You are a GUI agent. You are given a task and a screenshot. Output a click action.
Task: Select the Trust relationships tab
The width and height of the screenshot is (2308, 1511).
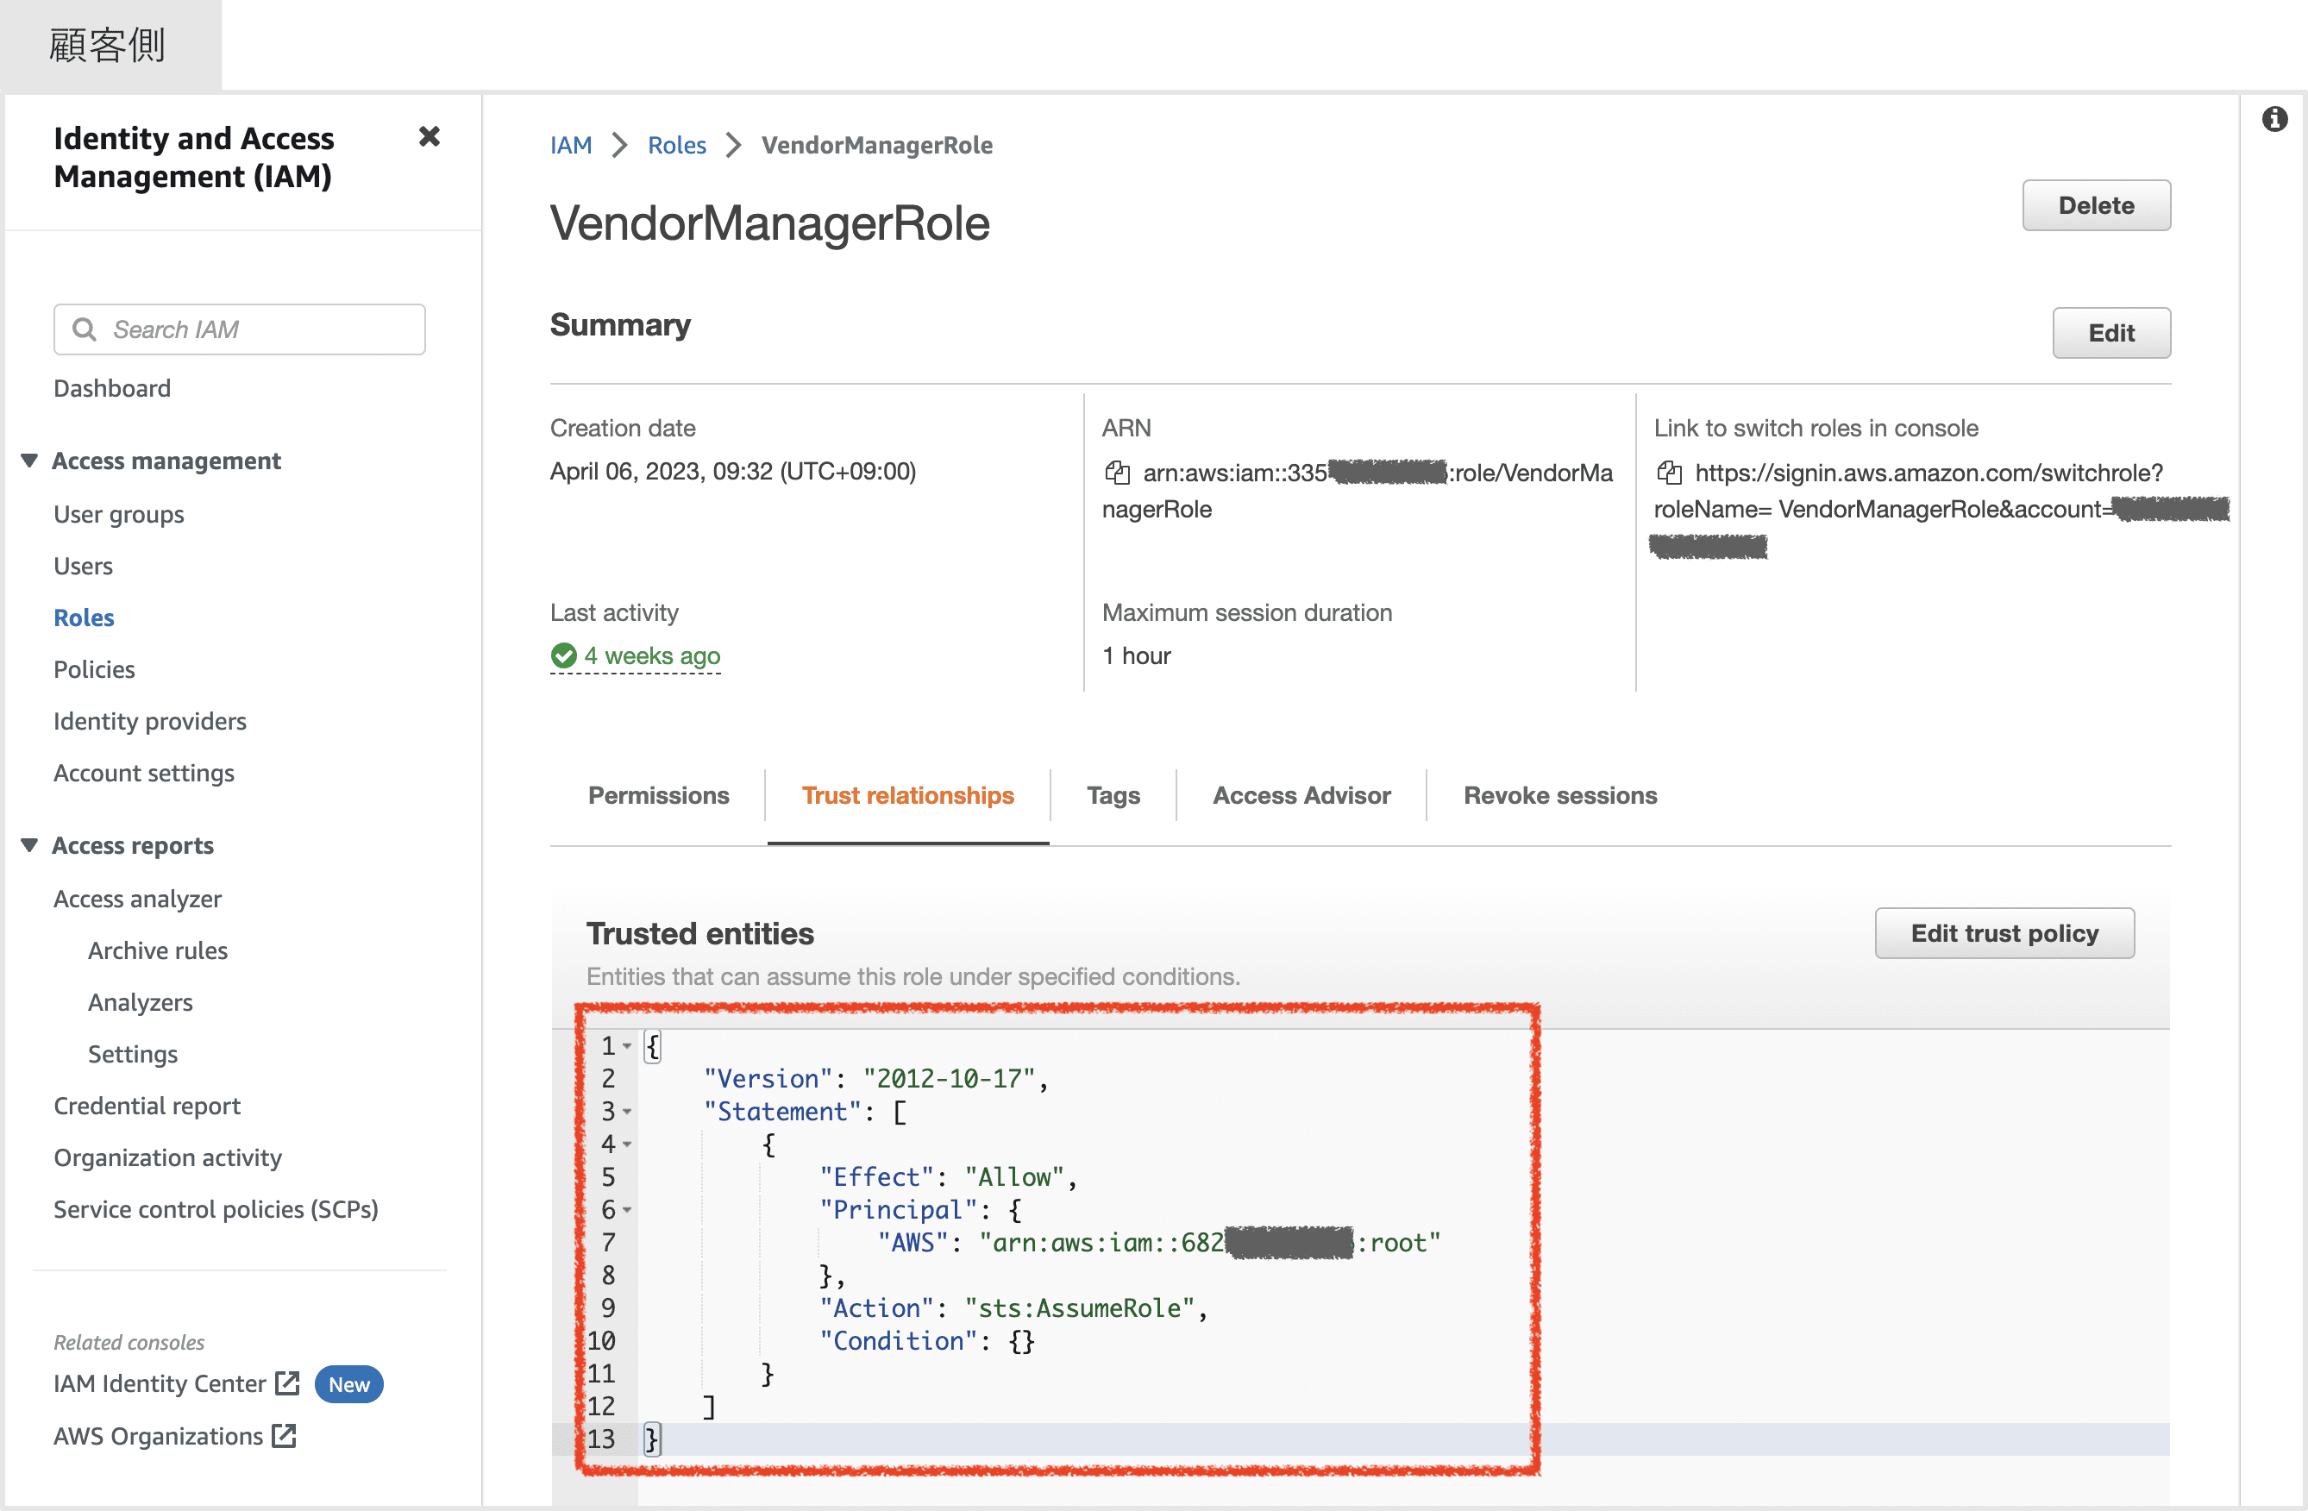(907, 795)
